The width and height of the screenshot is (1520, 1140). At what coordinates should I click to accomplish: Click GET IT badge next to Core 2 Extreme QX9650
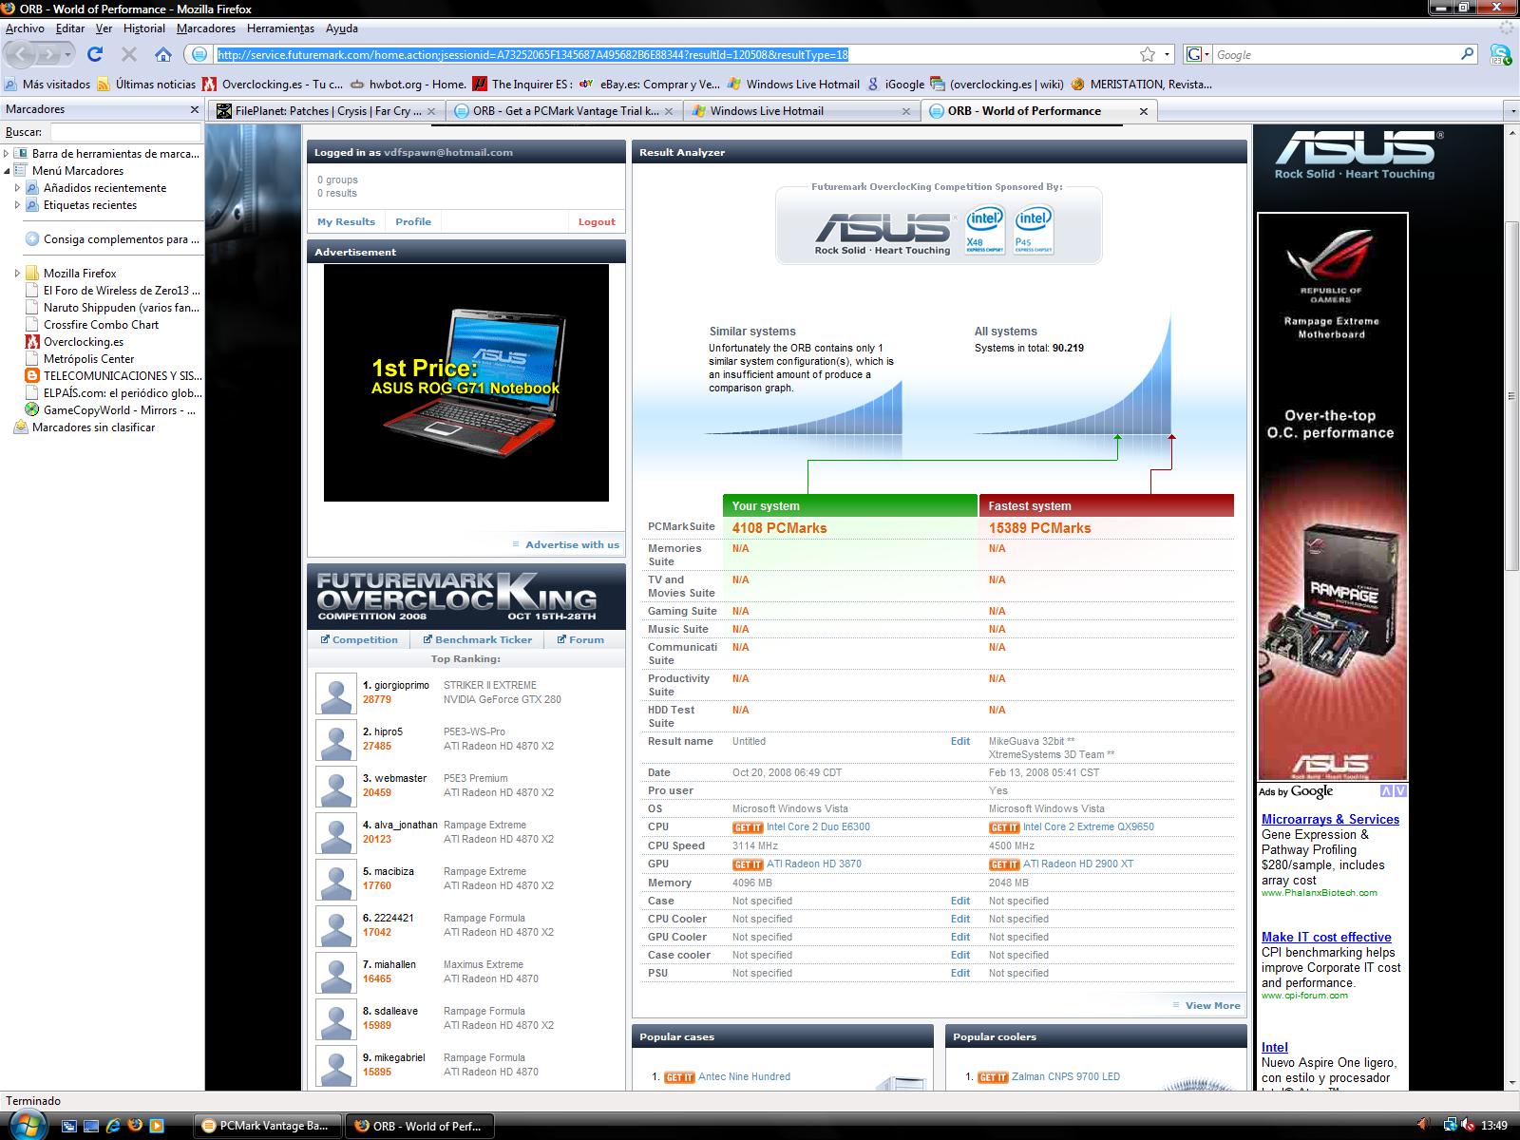click(1004, 827)
